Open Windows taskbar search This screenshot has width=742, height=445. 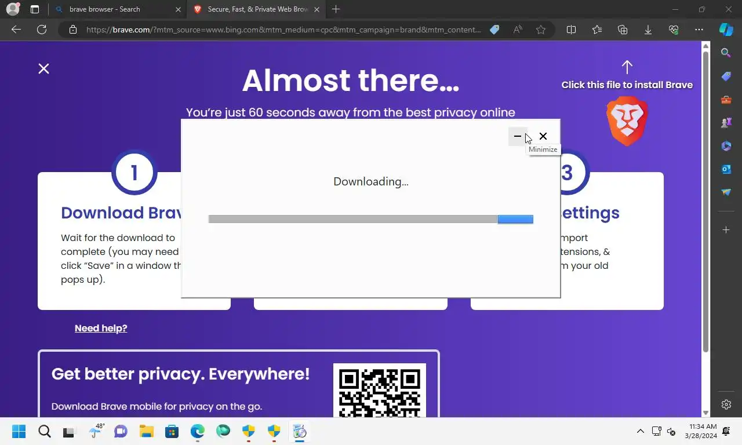[x=45, y=431]
